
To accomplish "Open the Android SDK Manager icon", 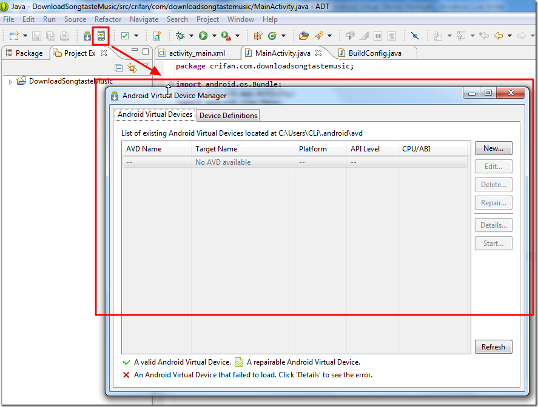I will [x=87, y=36].
